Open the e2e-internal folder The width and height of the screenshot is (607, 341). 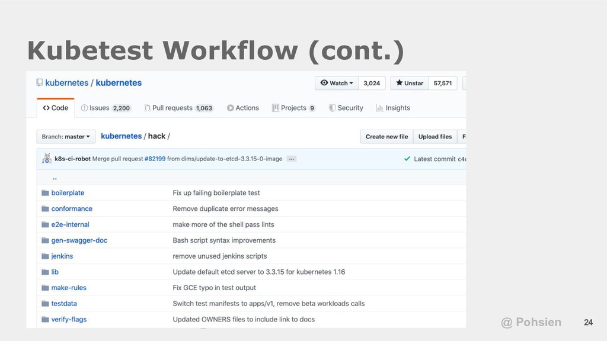coord(70,224)
